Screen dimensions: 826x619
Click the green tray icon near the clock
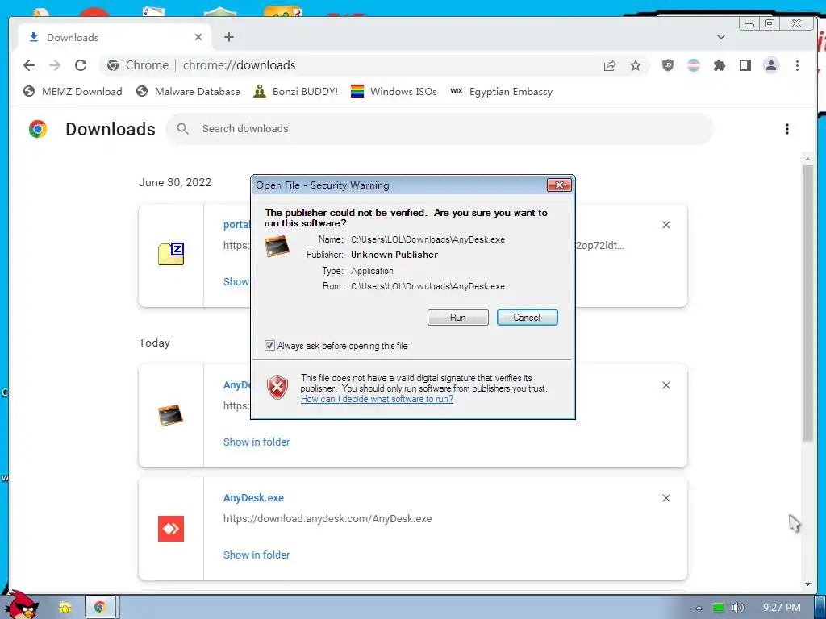click(719, 608)
